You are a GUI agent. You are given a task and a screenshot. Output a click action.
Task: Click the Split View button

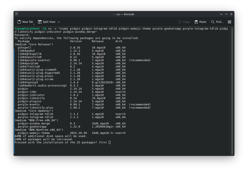coord(47,22)
